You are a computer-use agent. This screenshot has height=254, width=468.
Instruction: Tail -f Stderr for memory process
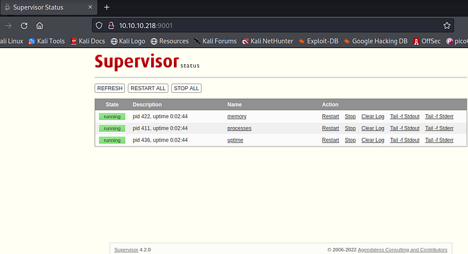pos(439,116)
